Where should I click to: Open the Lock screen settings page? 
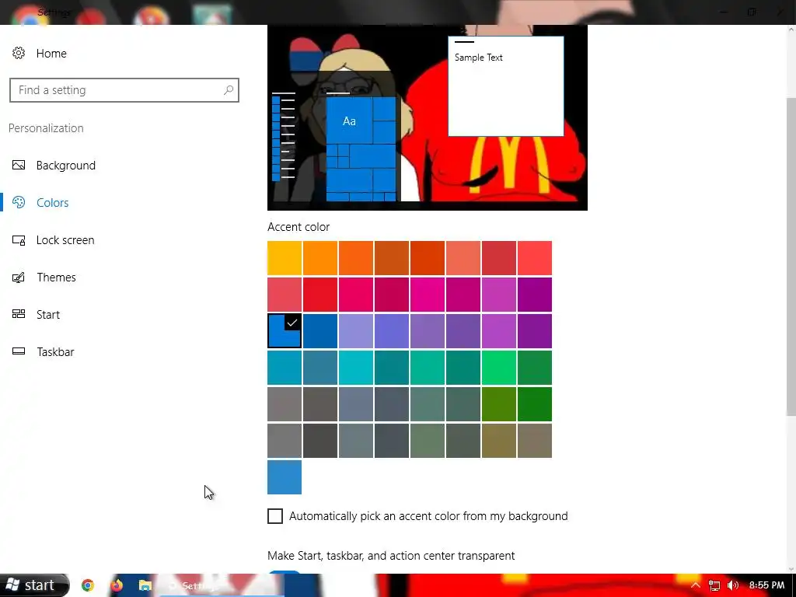(65, 240)
